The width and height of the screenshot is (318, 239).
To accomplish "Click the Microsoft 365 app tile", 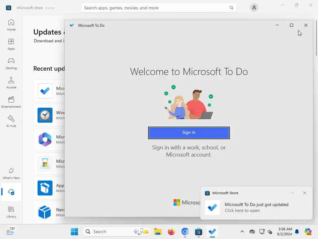I will pyautogui.click(x=45, y=139).
